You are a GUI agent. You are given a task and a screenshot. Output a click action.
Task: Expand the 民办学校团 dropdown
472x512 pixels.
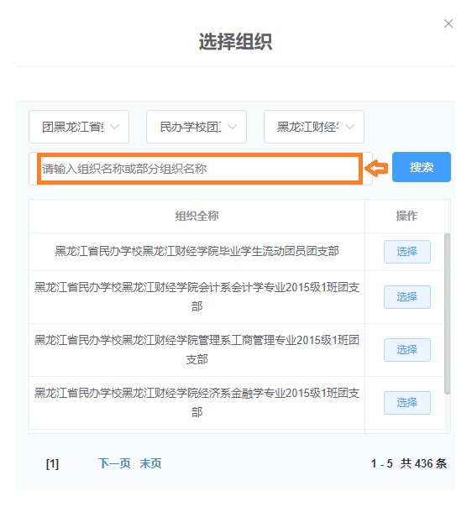click(x=197, y=127)
